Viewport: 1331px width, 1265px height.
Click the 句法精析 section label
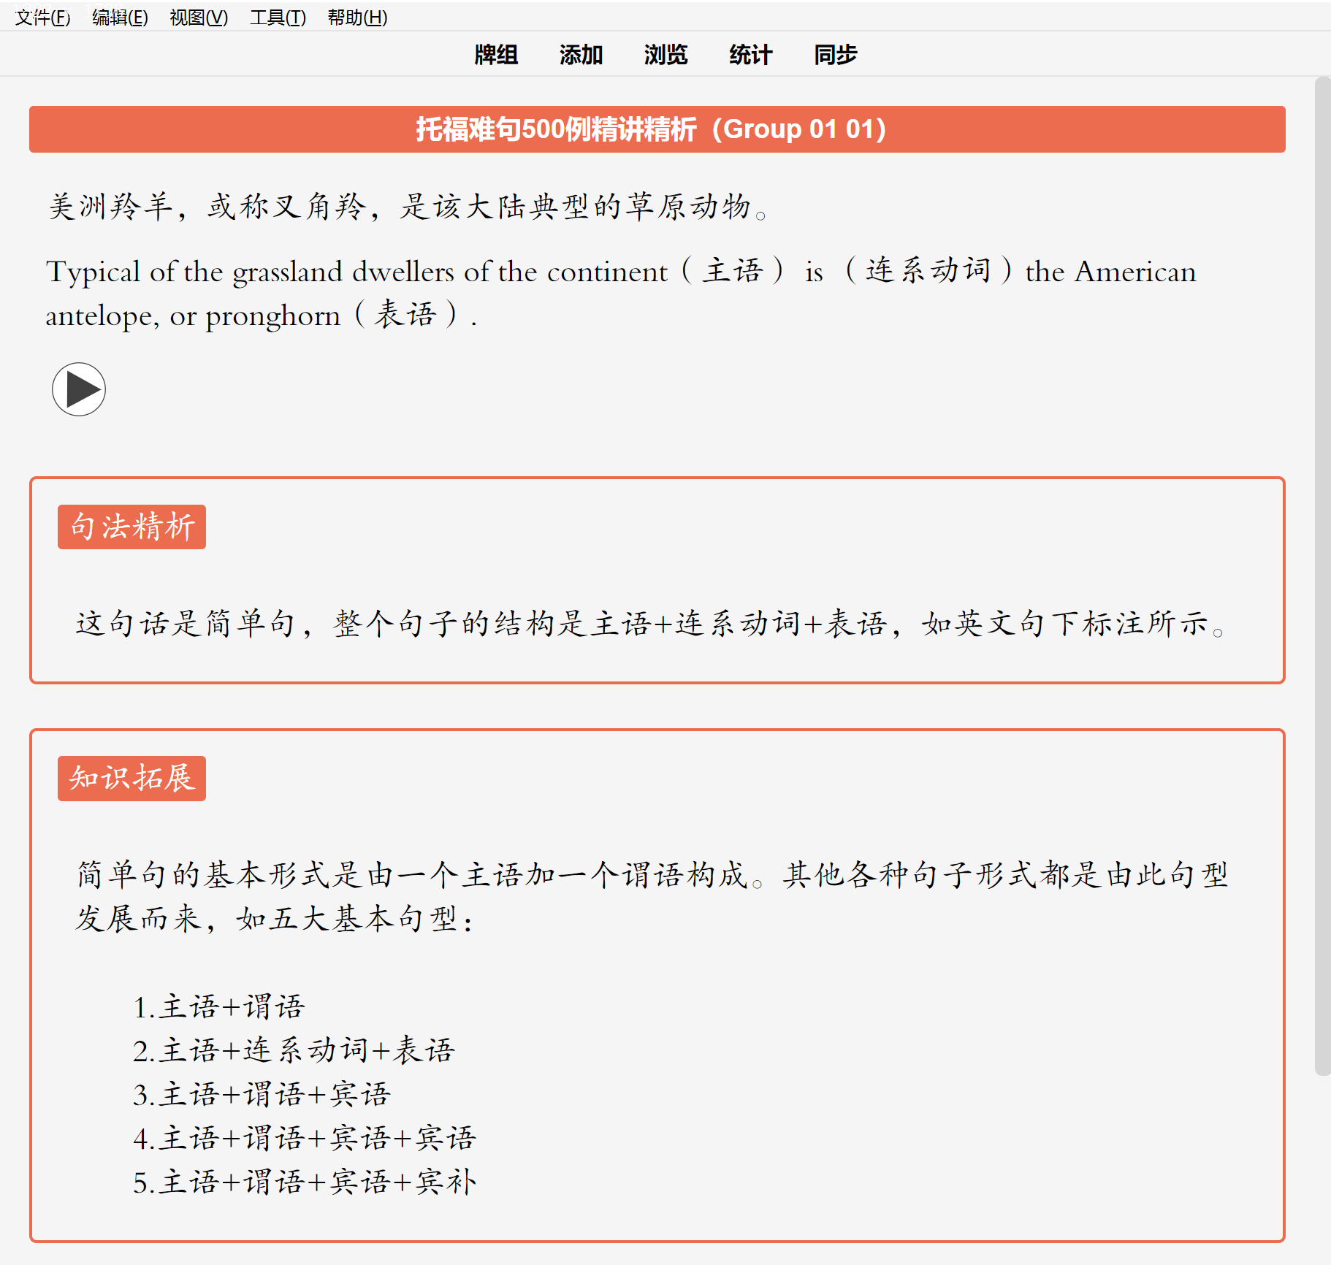tap(131, 527)
